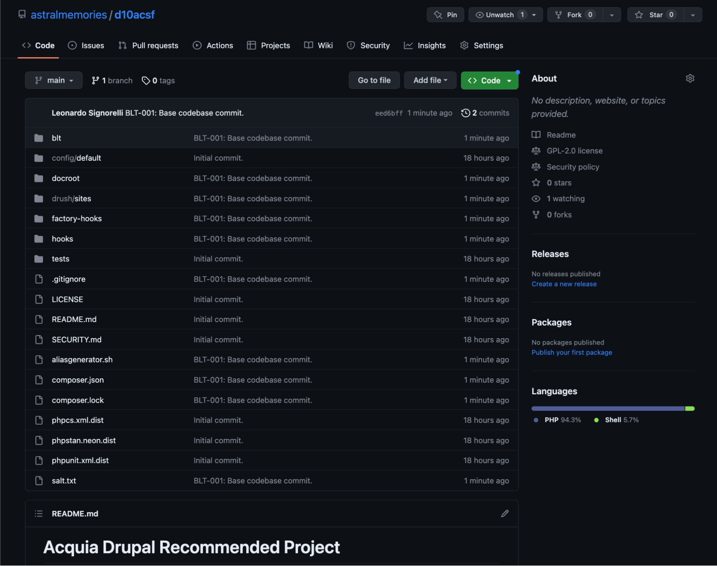
Task: Click the tests folder icon
Action: point(39,259)
